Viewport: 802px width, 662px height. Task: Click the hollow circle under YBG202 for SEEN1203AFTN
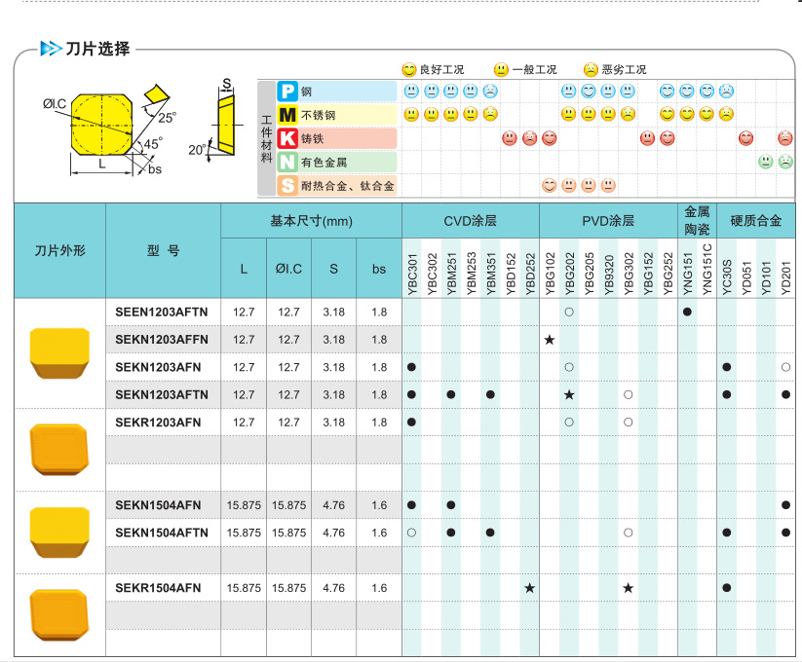click(x=569, y=313)
